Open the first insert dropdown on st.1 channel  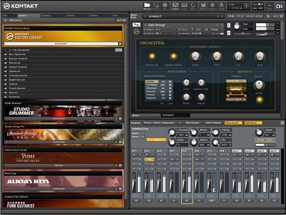click(x=136, y=155)
